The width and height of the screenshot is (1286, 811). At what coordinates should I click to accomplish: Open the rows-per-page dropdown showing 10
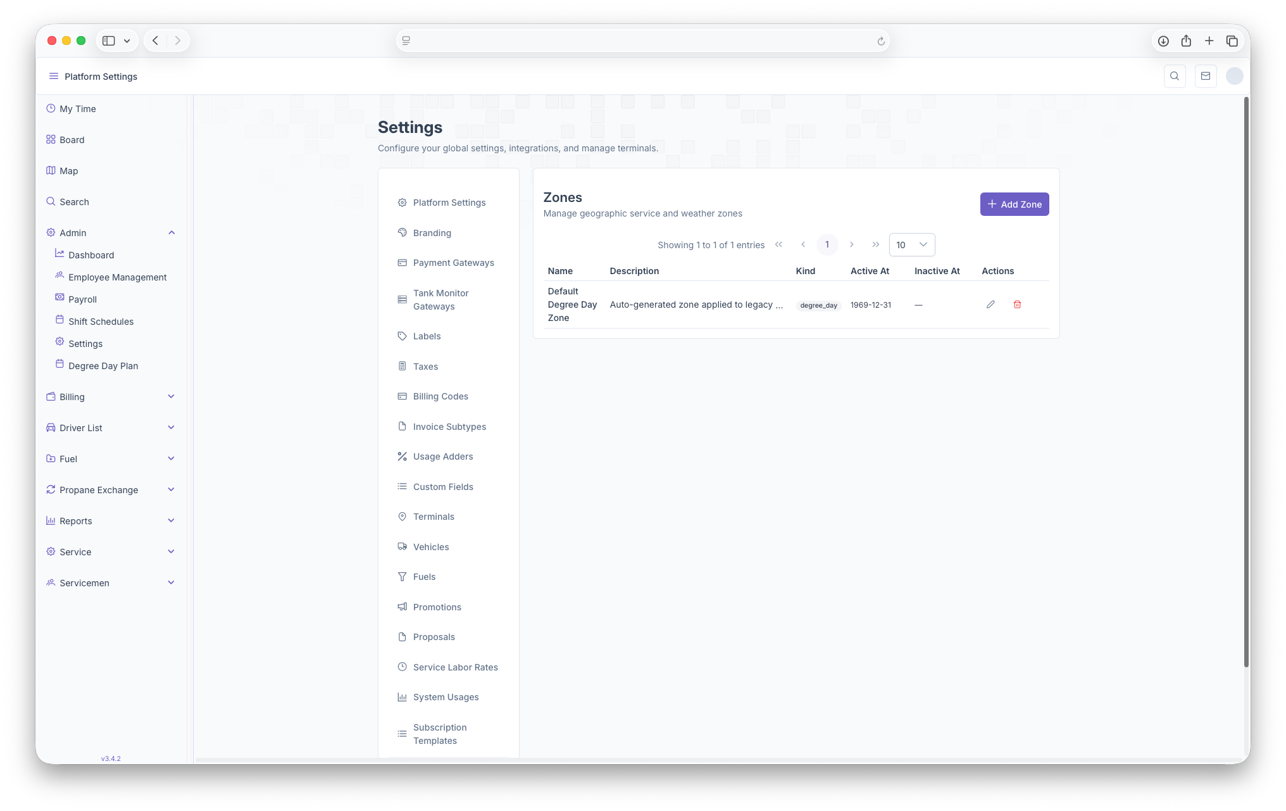tap(911, 244)
